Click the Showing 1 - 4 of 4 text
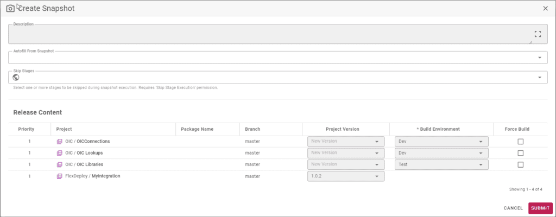 (x=526, y=189)
